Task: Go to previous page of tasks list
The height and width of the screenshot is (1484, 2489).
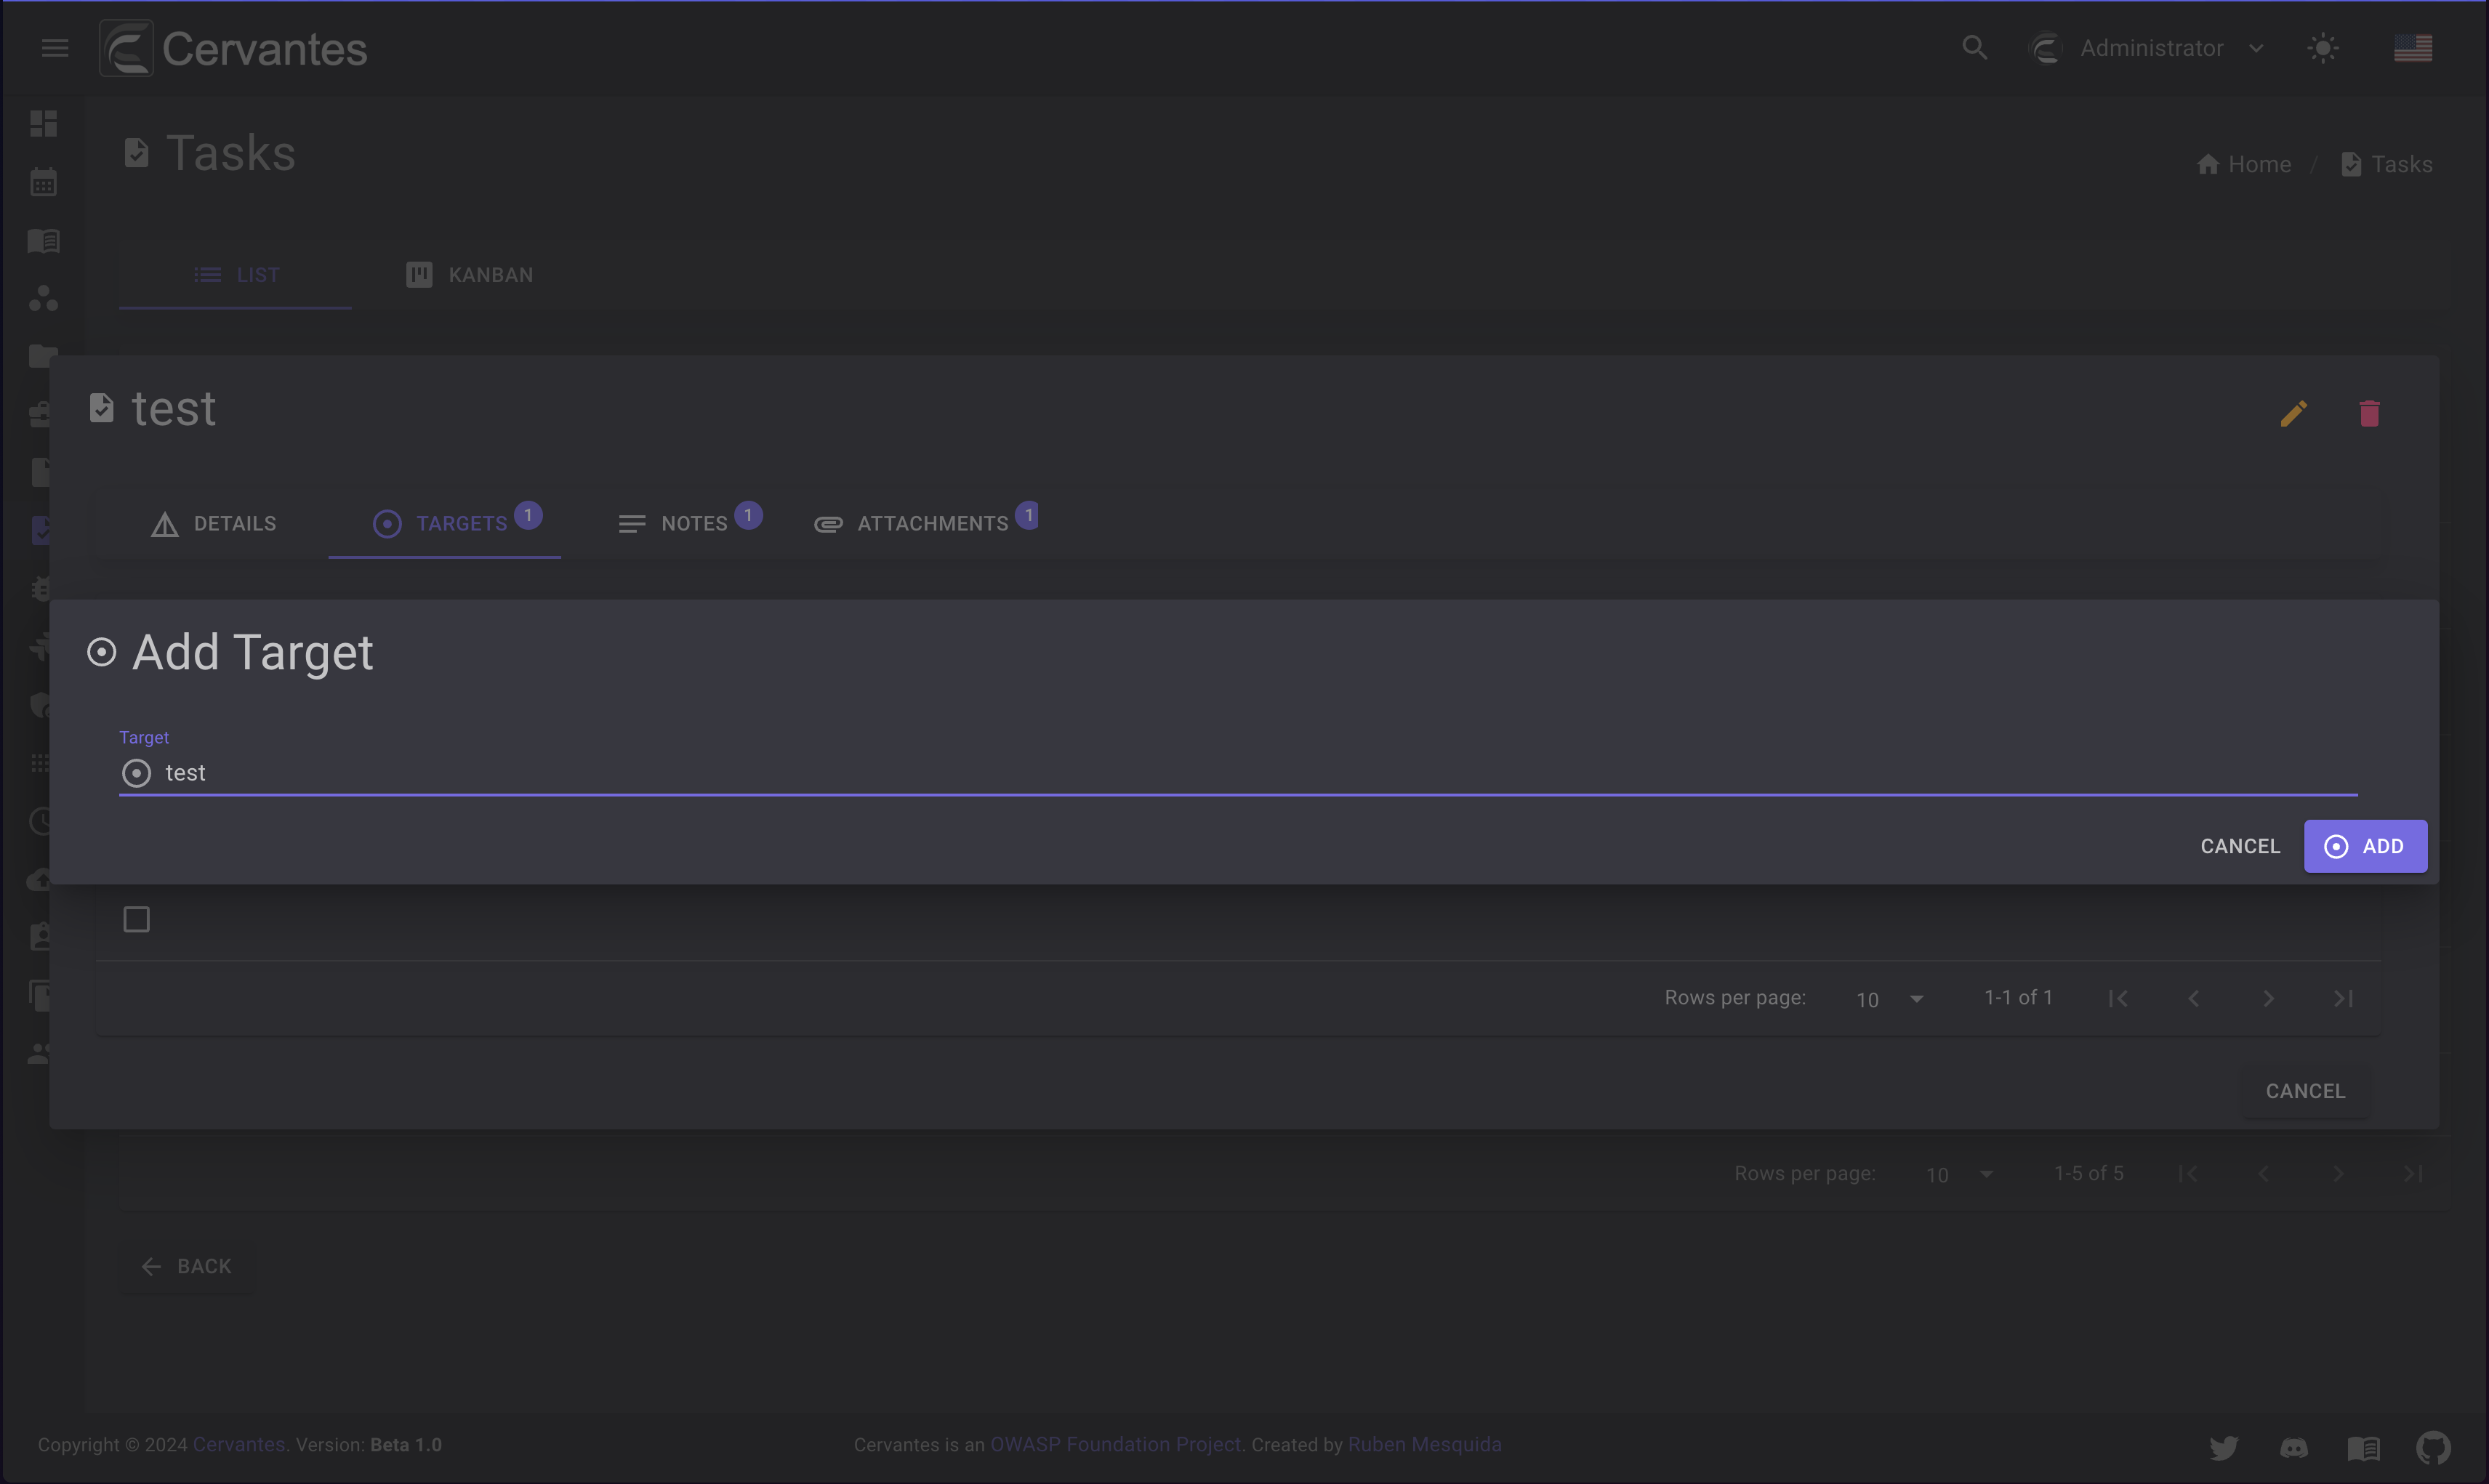Action: click(x=2263, y=1173)
